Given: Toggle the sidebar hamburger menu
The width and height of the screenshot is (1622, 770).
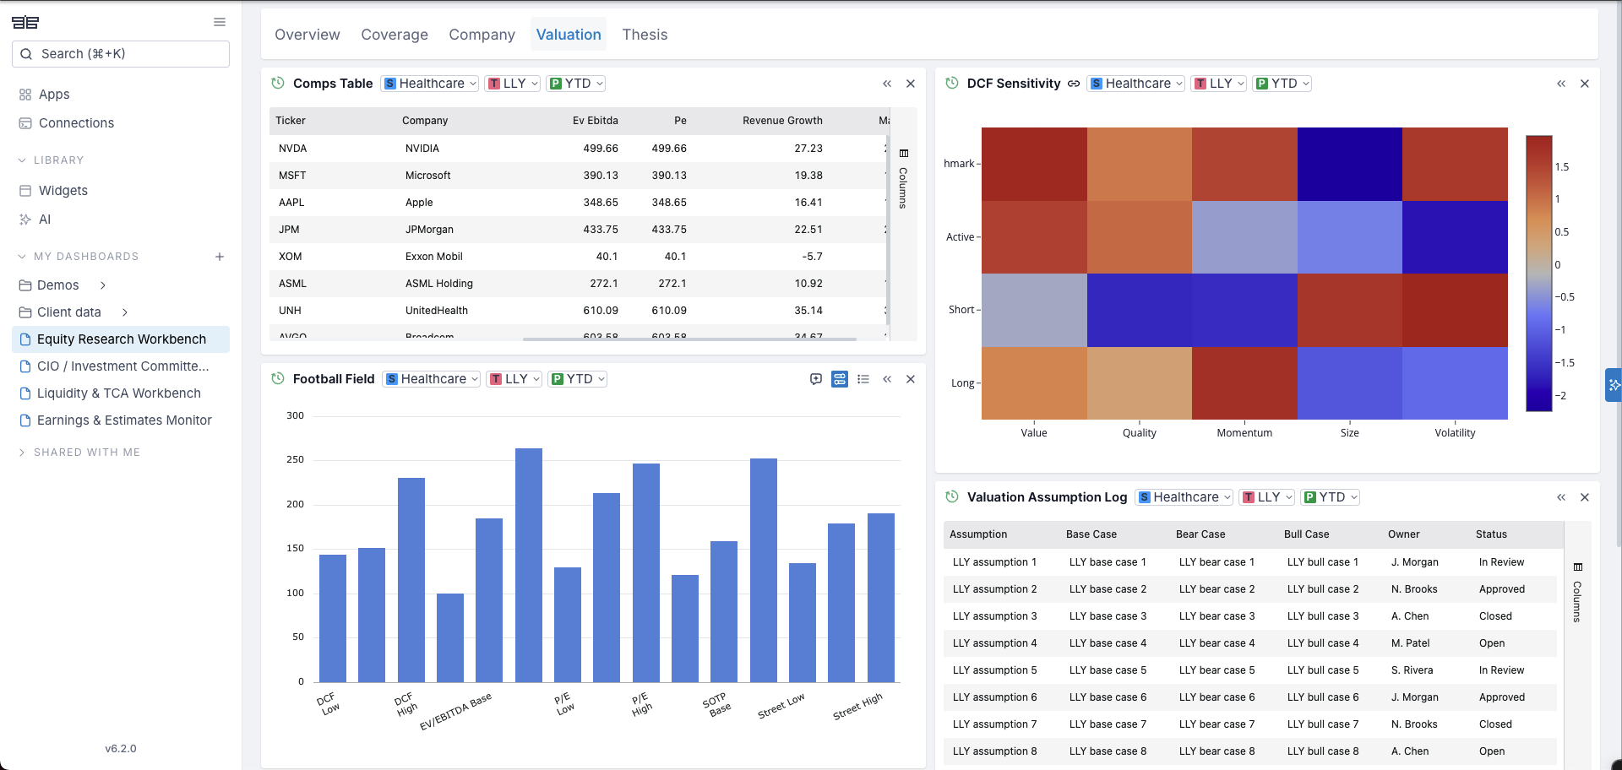Looking at the screenshot, I should (x=220, y=22).
